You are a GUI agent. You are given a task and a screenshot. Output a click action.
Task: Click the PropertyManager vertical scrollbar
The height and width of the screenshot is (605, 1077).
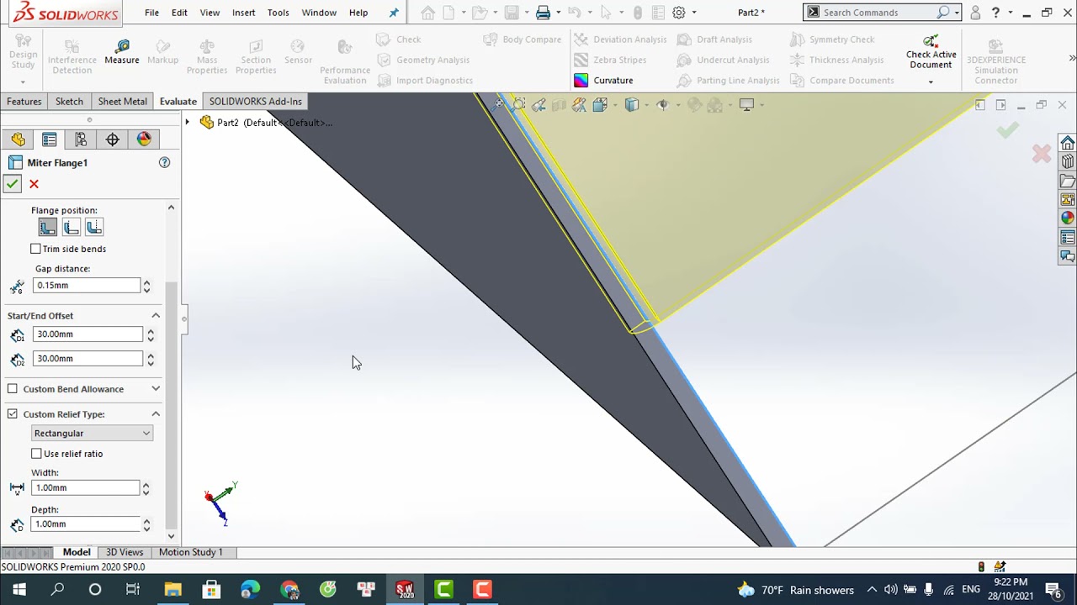(x=172, y=403)
